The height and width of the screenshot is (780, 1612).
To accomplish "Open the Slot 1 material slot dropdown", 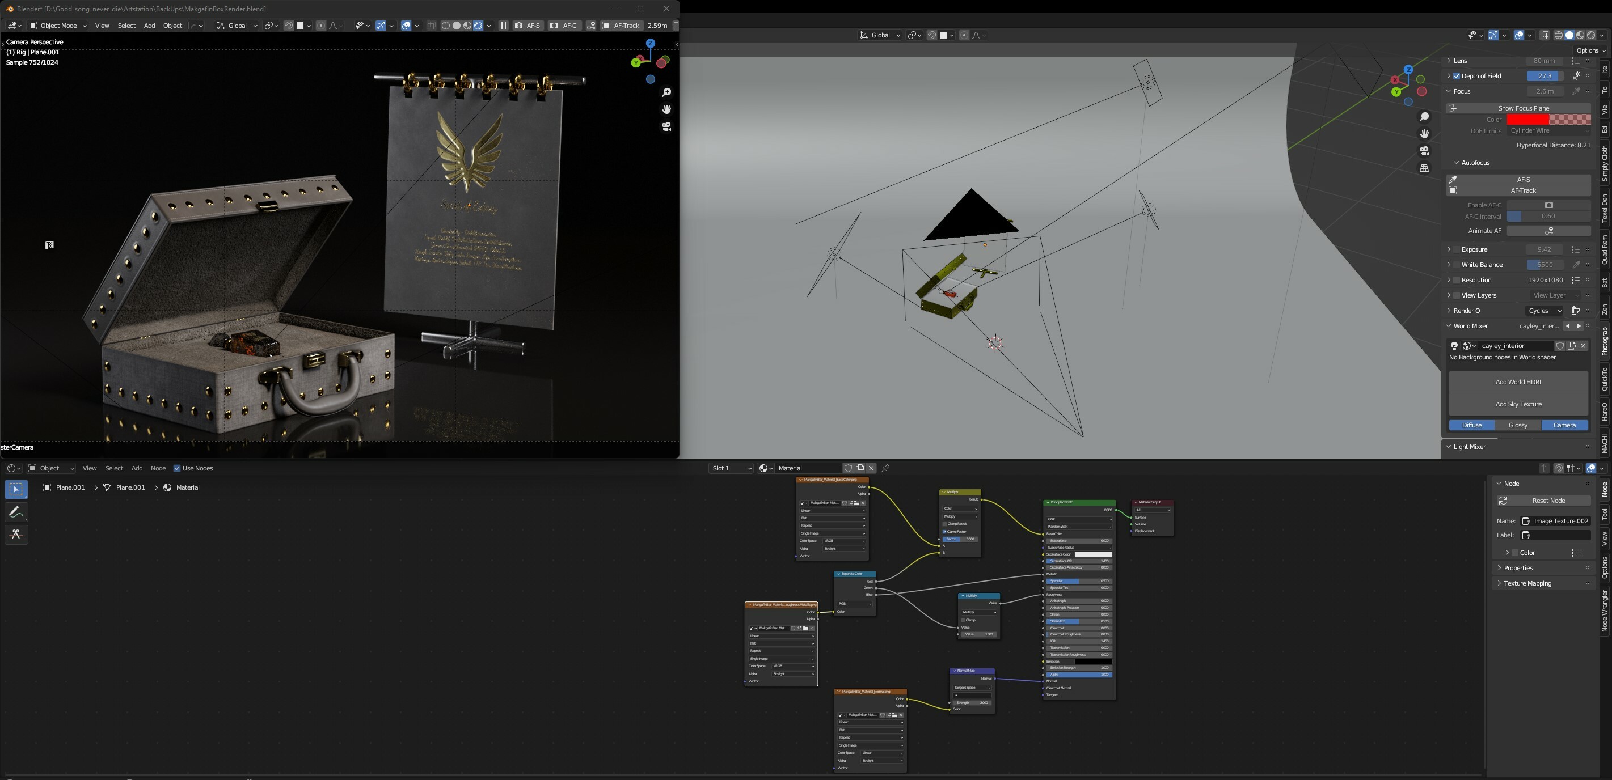I will tap(731, 468).
